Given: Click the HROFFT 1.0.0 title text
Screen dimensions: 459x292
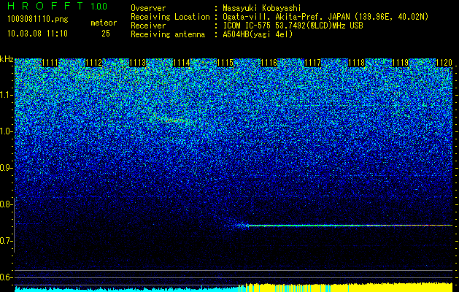Looking at the screenshot, I should 58,6.
